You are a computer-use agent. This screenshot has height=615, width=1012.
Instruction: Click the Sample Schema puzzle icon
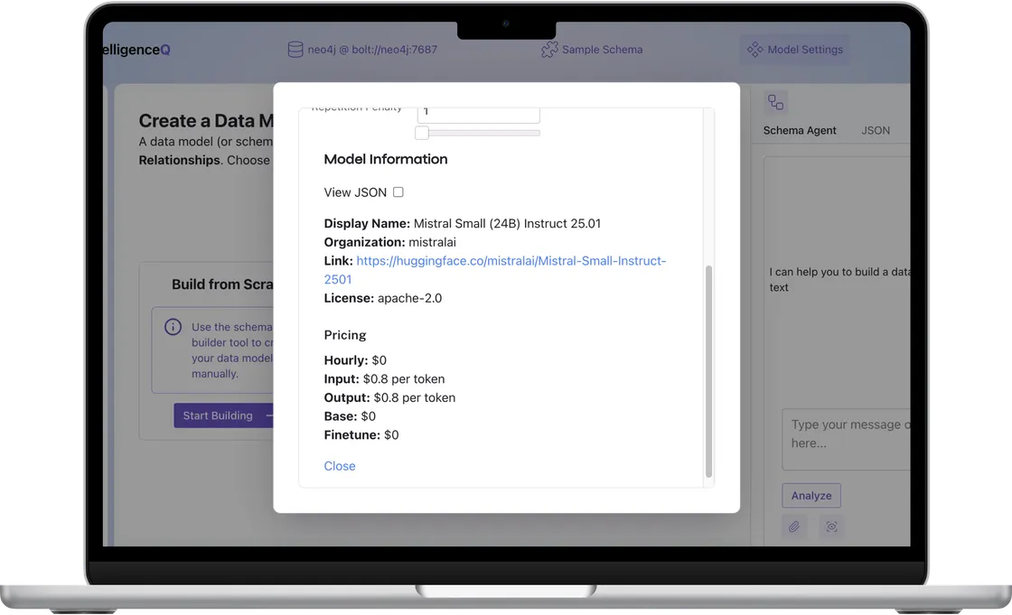pyautogui.click(x=549, y=50)
